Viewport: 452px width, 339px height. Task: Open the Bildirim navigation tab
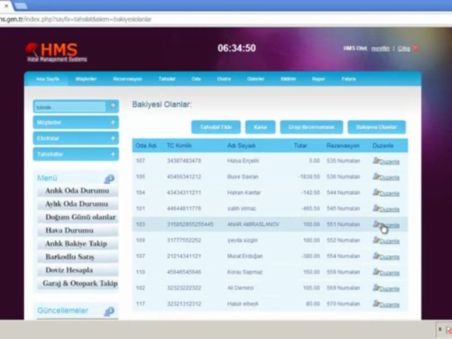coord(288,79)
